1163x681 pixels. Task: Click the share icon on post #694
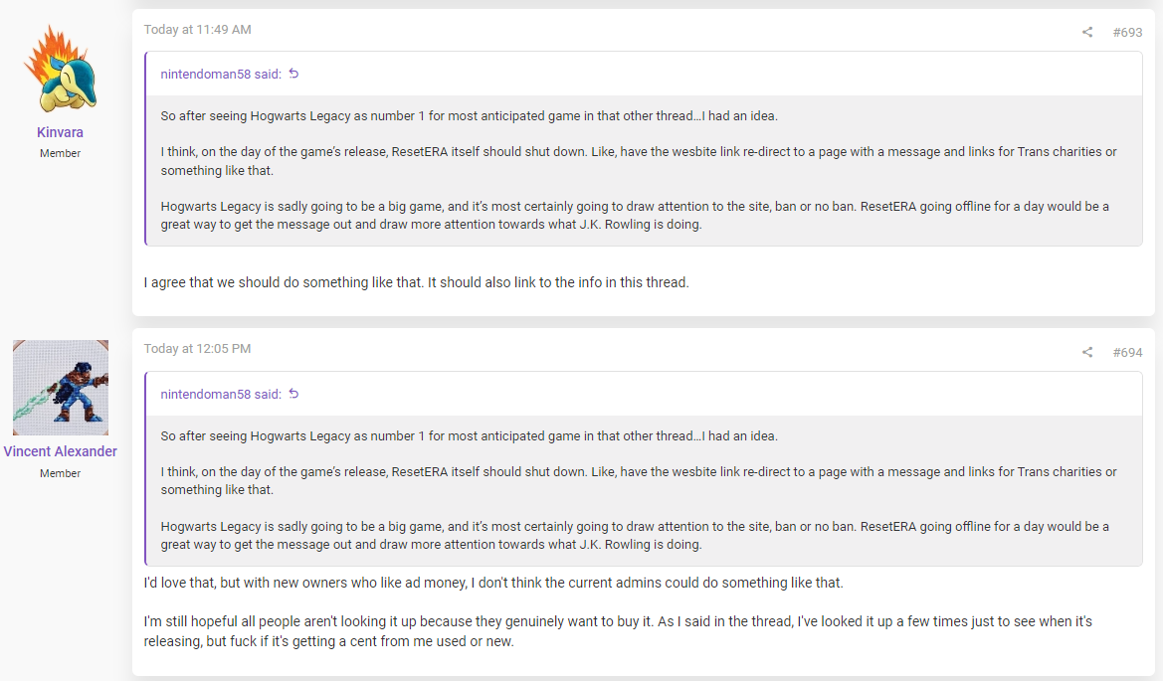pos(1087,352)
